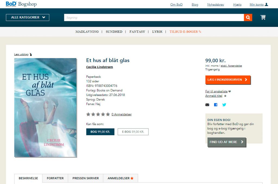Expand the ALLE KATEGORIER dropdown
Viewport: 278px width, 184px height.
point(28,17)
